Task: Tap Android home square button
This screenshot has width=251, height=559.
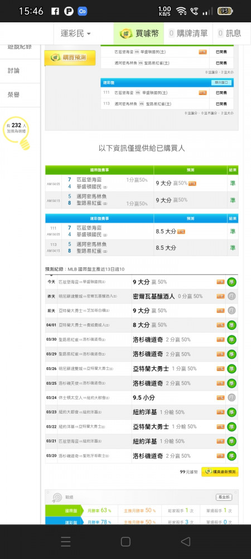Action: click(126, 542)
